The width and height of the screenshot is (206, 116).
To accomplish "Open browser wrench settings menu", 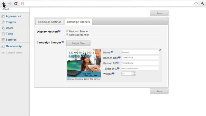I will coord(202,4).
